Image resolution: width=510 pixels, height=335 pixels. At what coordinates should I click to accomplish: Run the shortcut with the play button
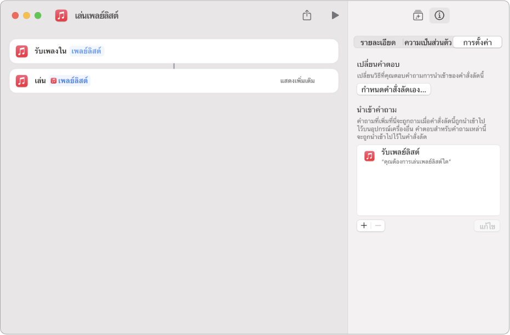point(335,15)
